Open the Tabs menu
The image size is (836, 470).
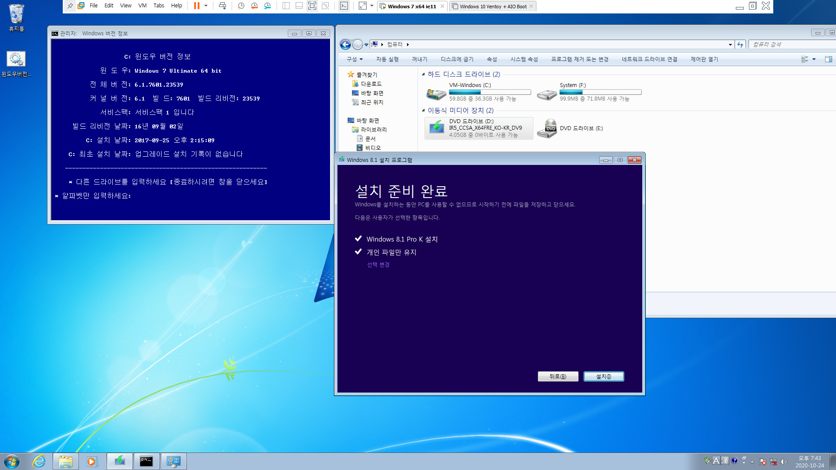coord(159,6)
